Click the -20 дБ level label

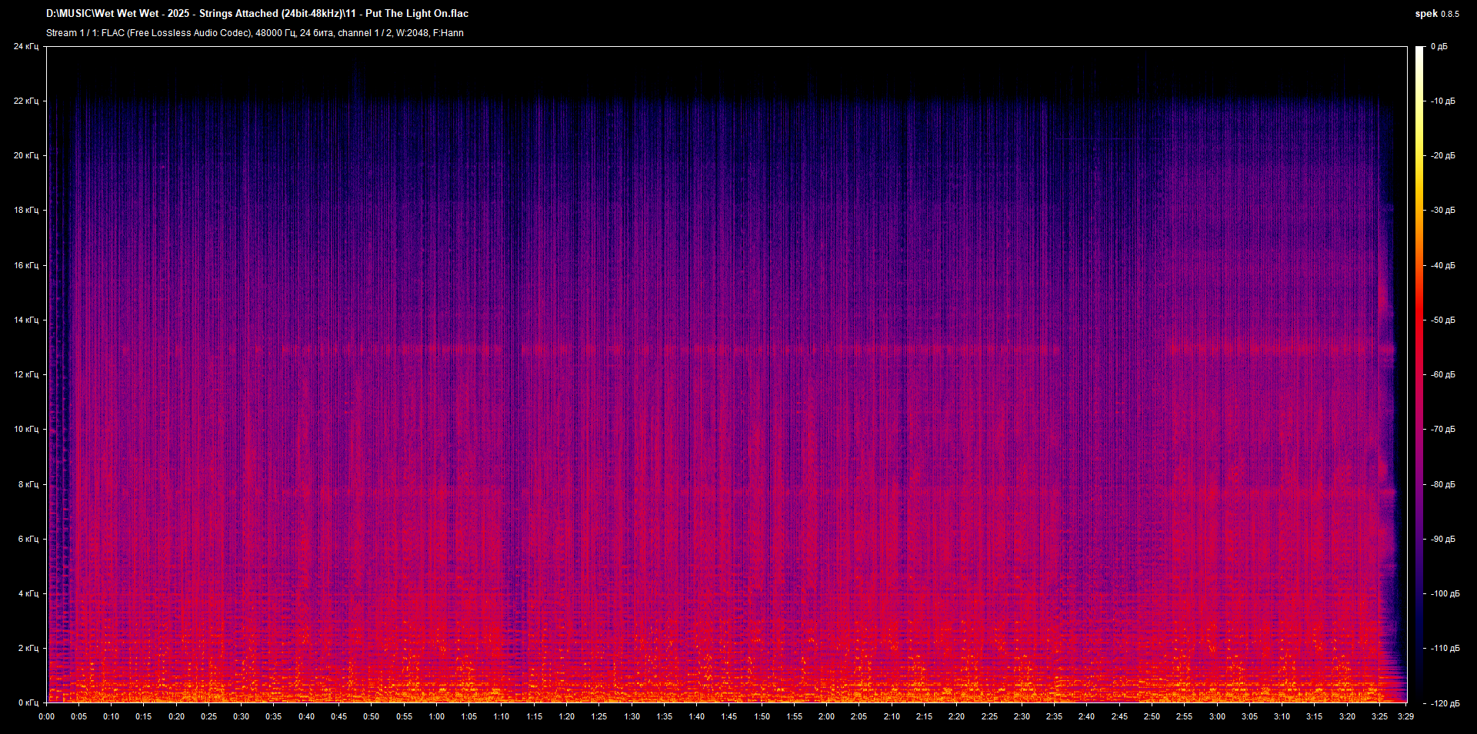tap(1442, 155)
